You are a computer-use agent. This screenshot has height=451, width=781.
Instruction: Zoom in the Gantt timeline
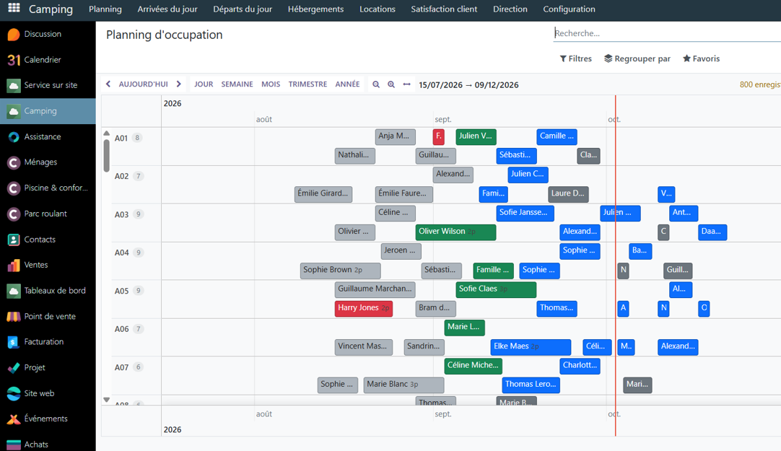(x=391, y=84)
